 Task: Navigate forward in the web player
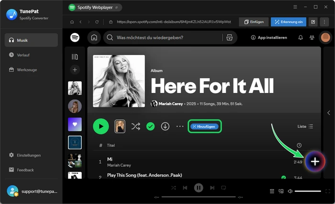(x=89, y=22)
